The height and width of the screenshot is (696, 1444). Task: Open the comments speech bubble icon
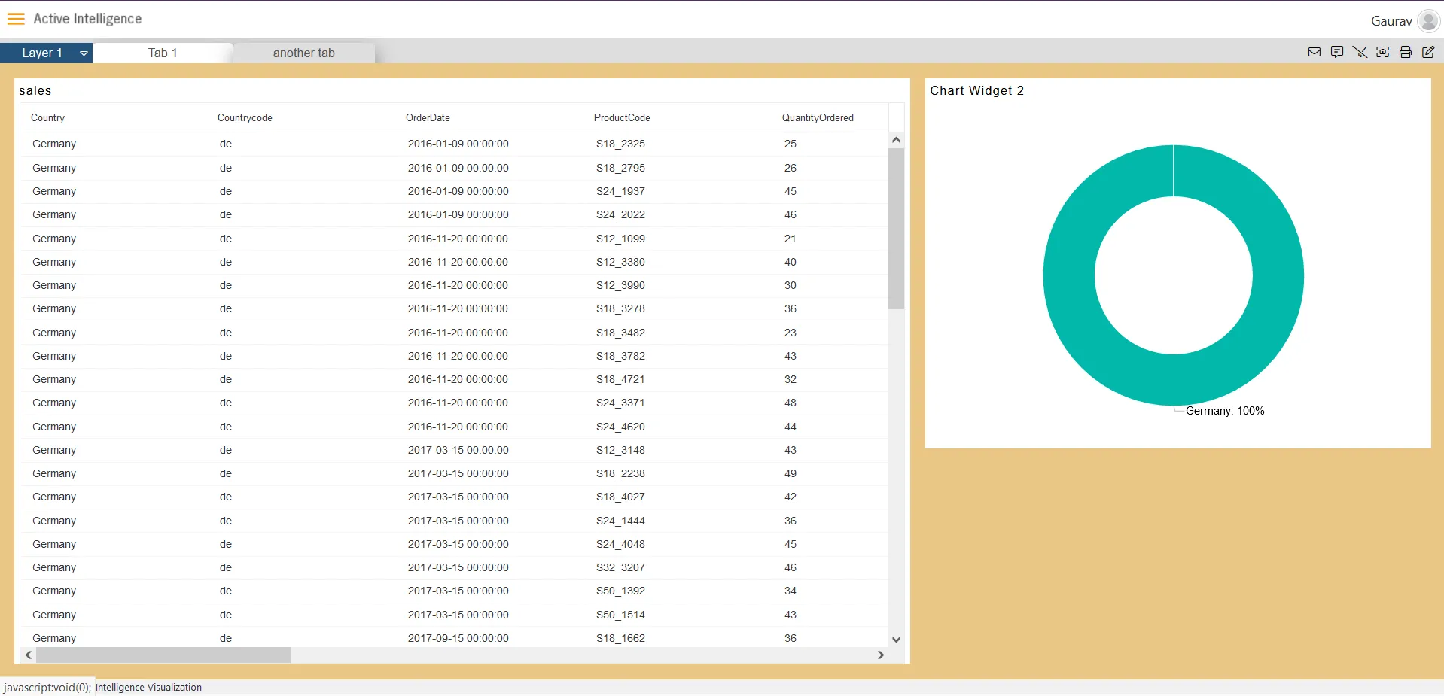coord(1337,52)
